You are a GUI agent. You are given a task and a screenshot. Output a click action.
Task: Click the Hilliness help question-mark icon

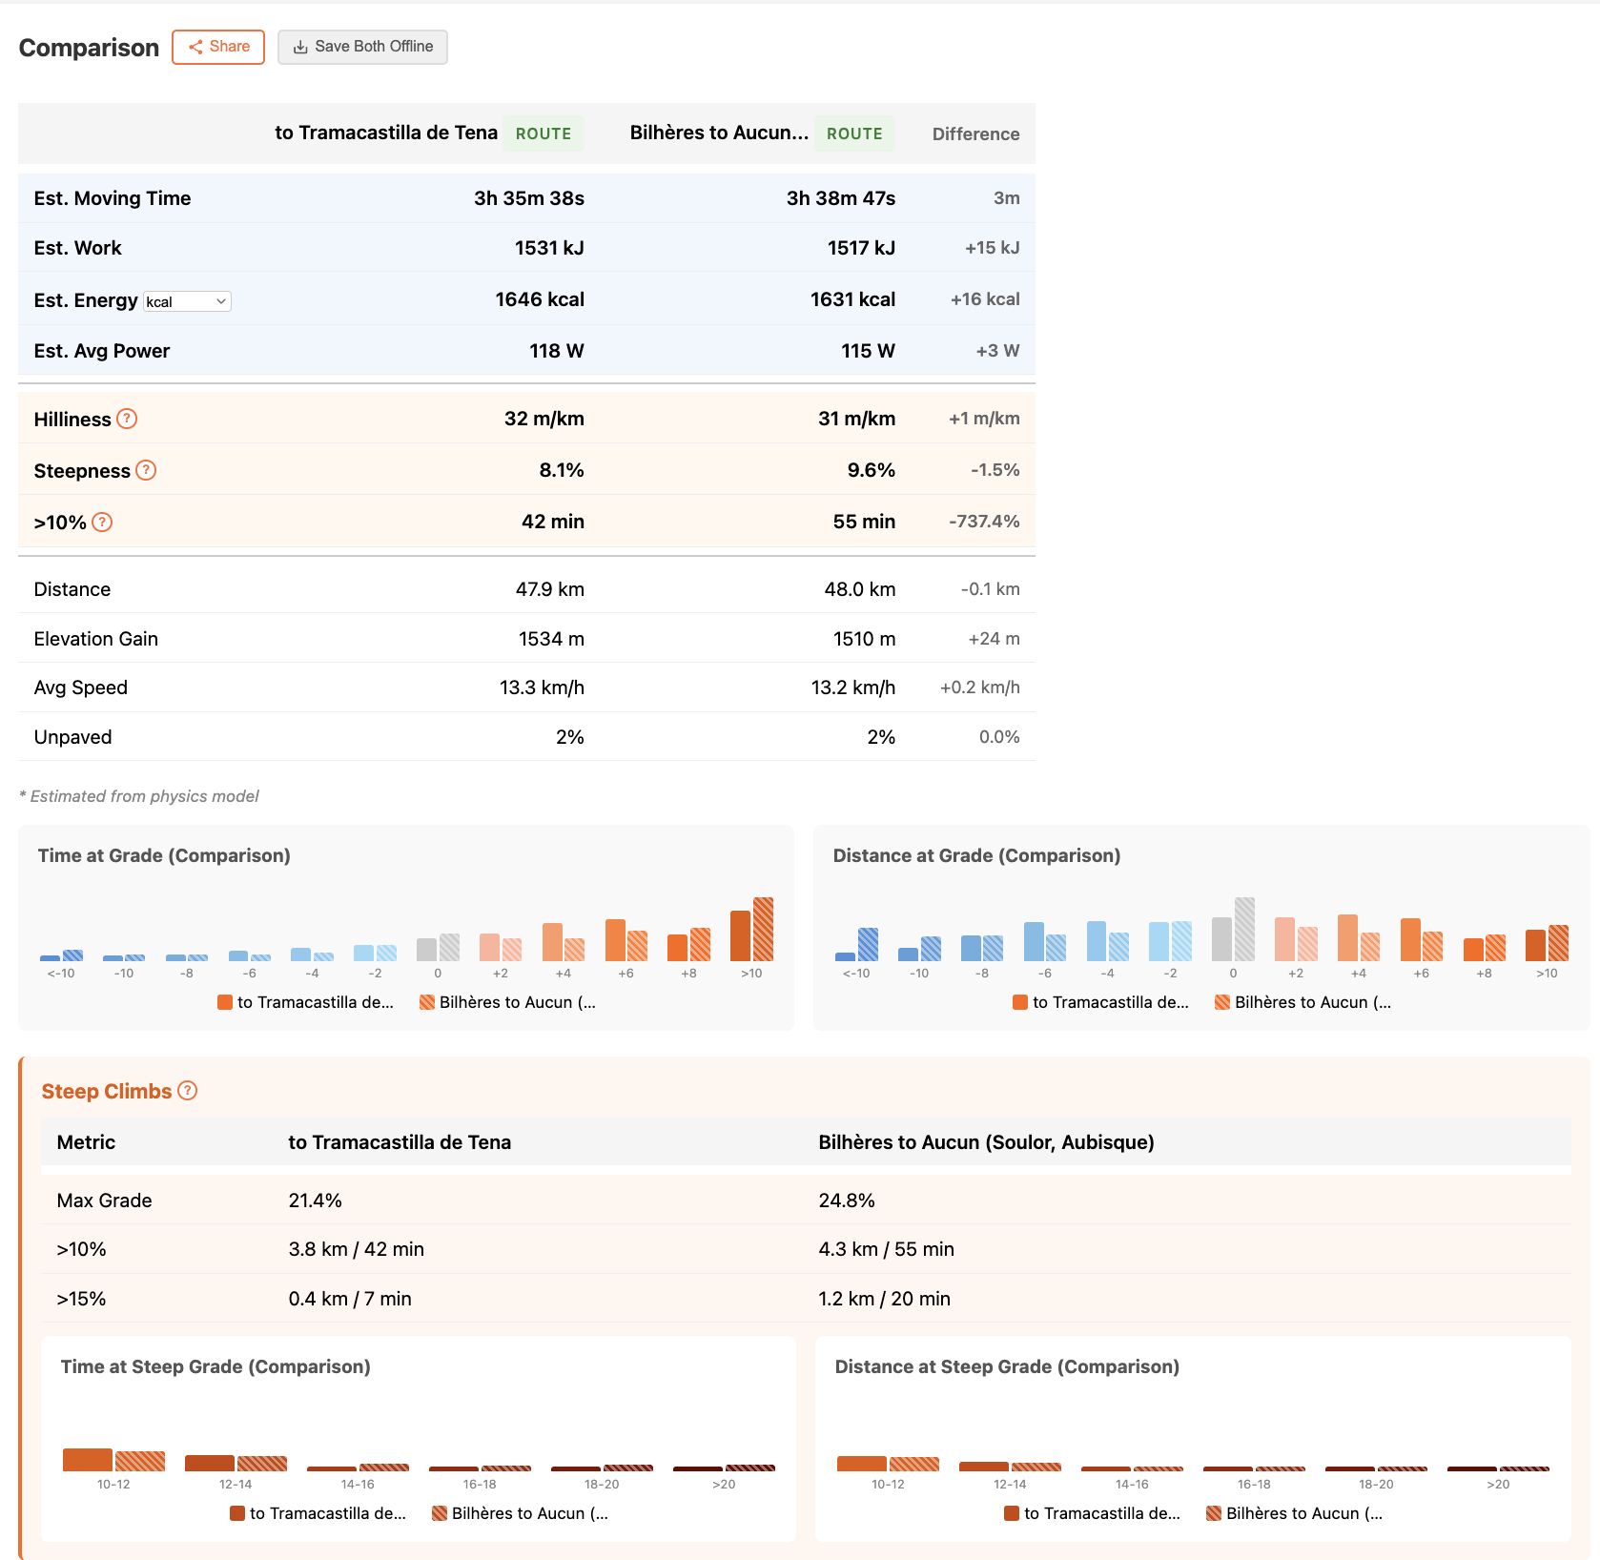coord(127,419)
